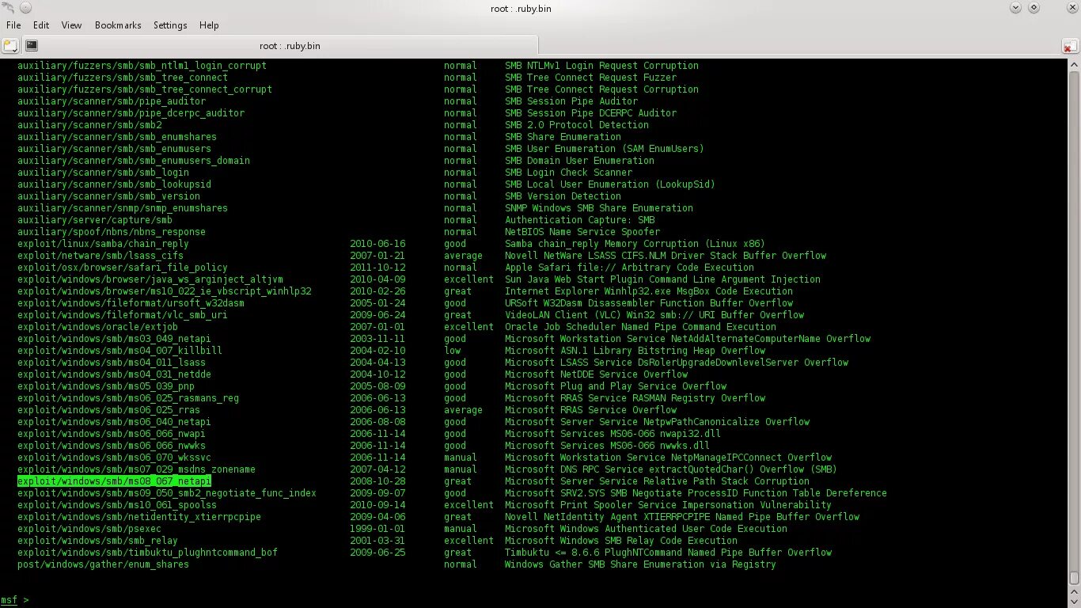The height and width of the screenshot is (608, 1081).
Task: Click exploit/windows/smb/ms04_011_lsass
Action: pos(112,363)
